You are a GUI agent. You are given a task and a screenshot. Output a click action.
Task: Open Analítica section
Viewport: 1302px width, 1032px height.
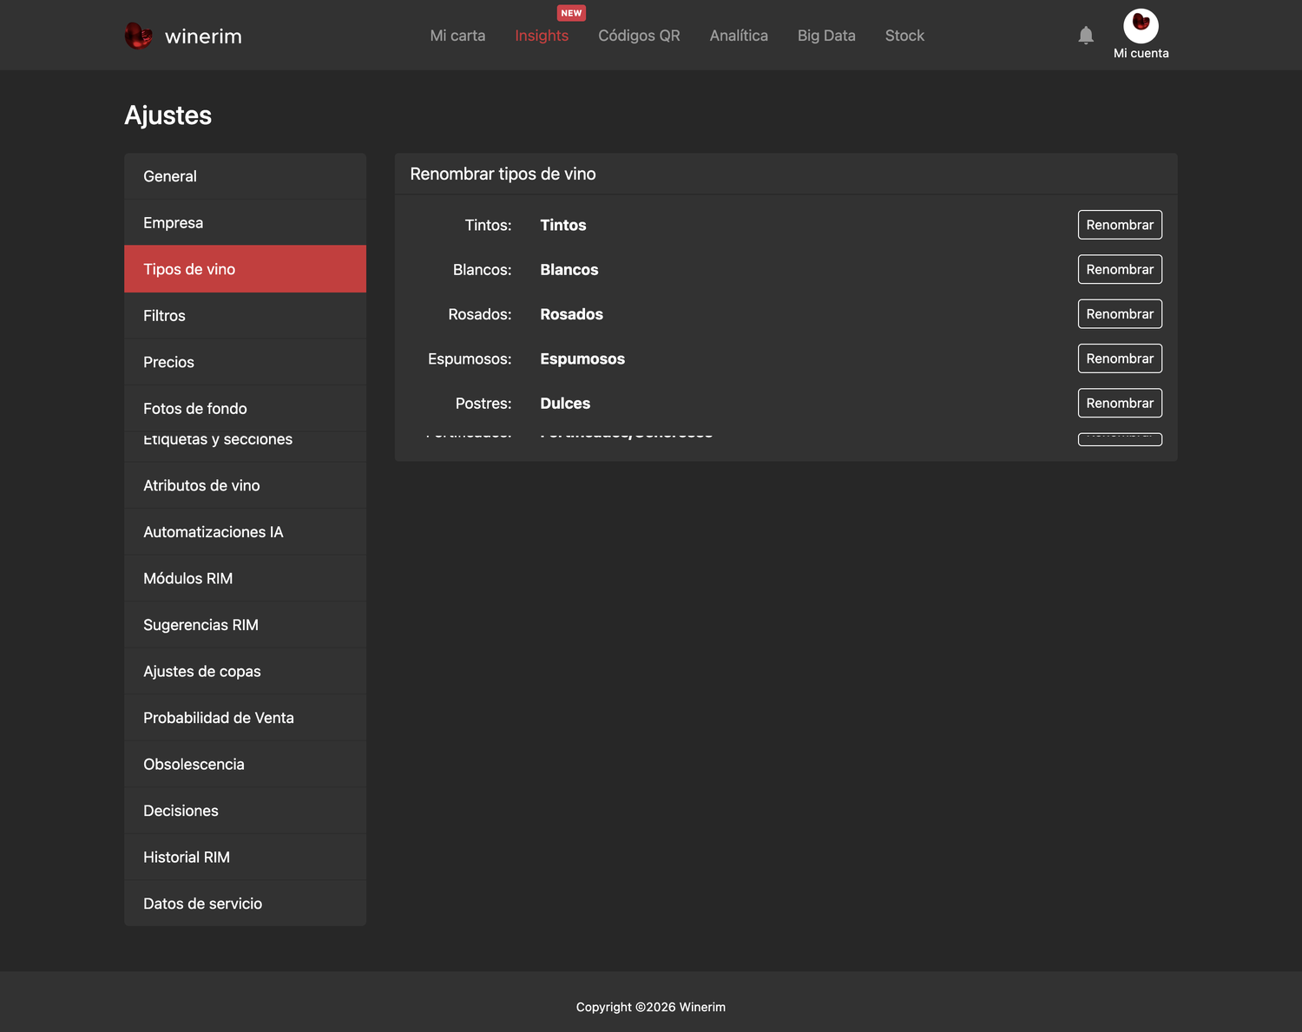[739, 36]
